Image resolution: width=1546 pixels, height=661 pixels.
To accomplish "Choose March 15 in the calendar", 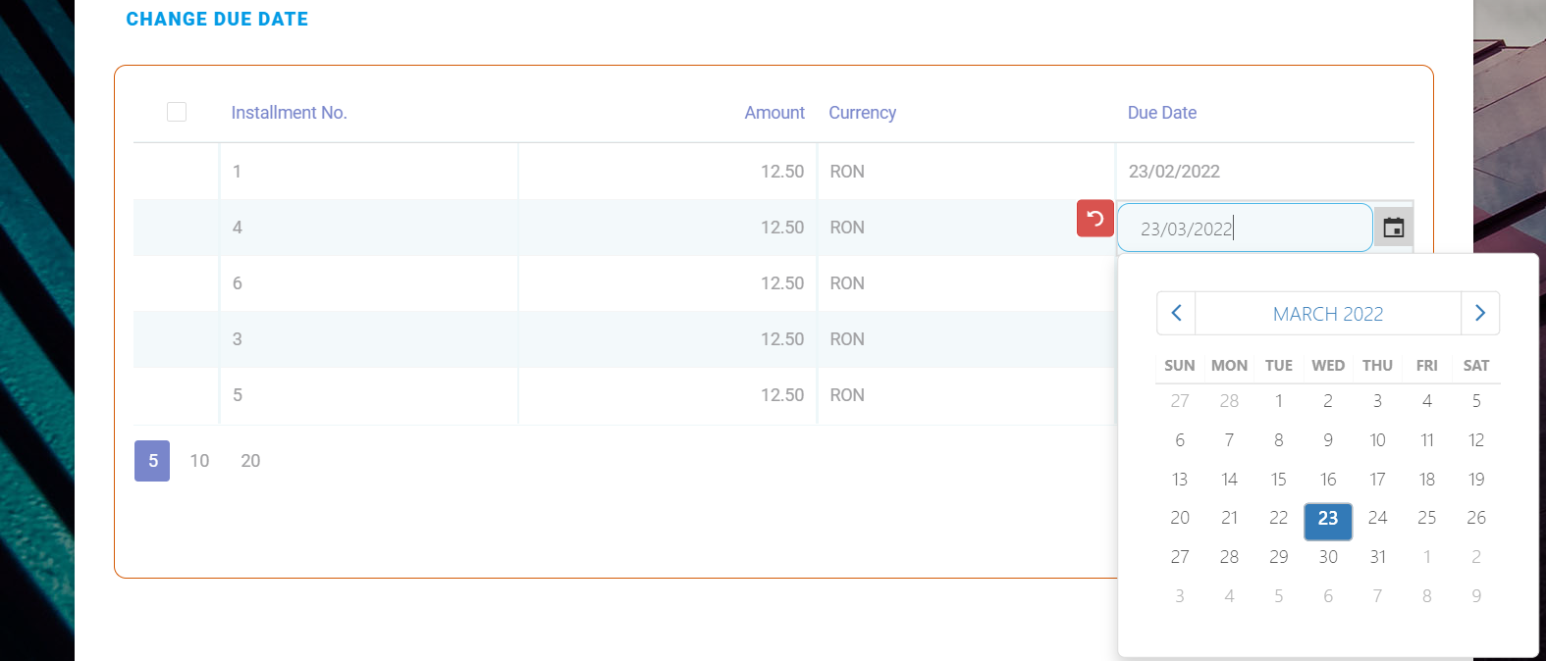I will coord(1278,480).
